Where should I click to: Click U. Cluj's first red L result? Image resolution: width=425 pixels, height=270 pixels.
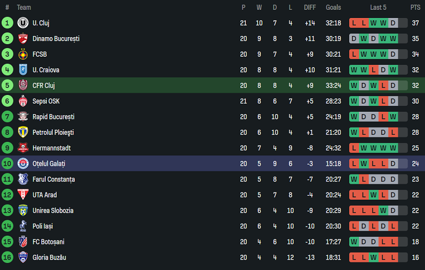point(354,23)
